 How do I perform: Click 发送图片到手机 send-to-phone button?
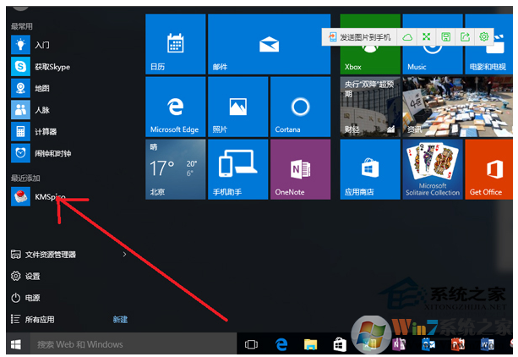coord(360,37)
